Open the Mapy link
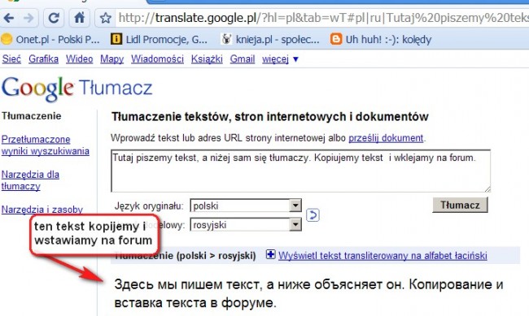 click(x=112, y=59)
